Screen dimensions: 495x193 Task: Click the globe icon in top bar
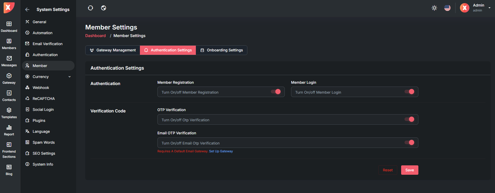coord(104,8)
